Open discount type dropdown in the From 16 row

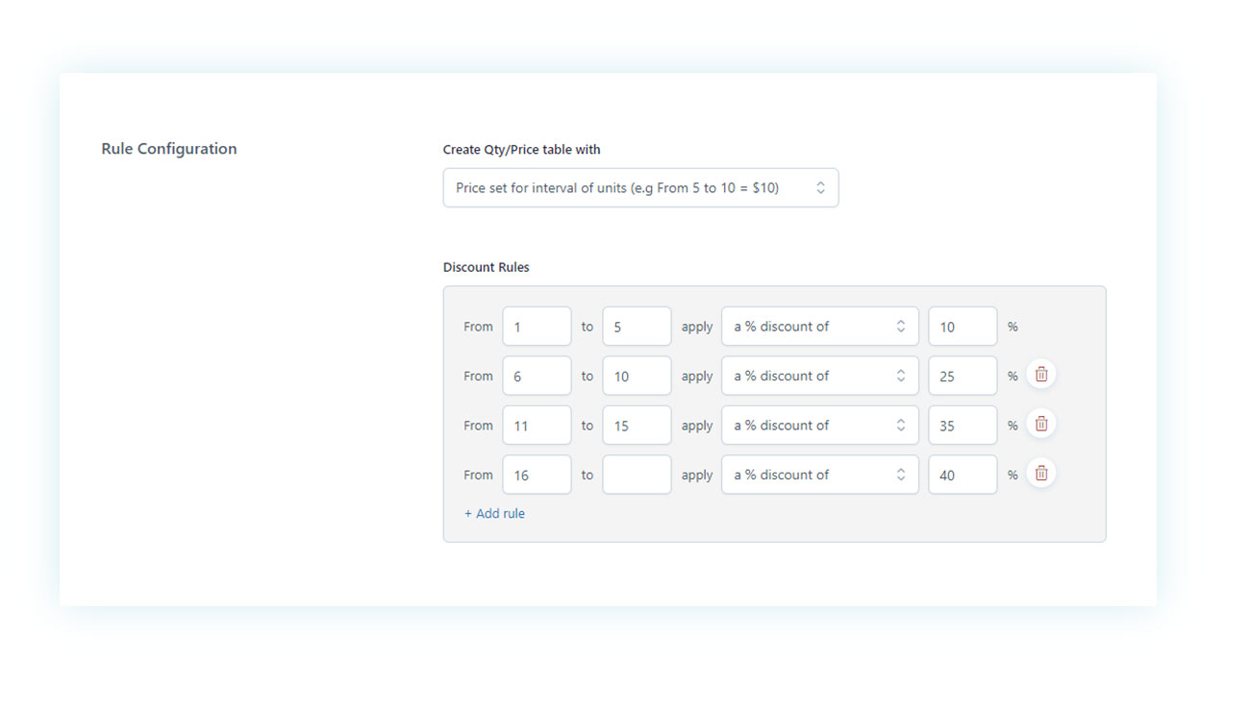click(x=820, y=475)
